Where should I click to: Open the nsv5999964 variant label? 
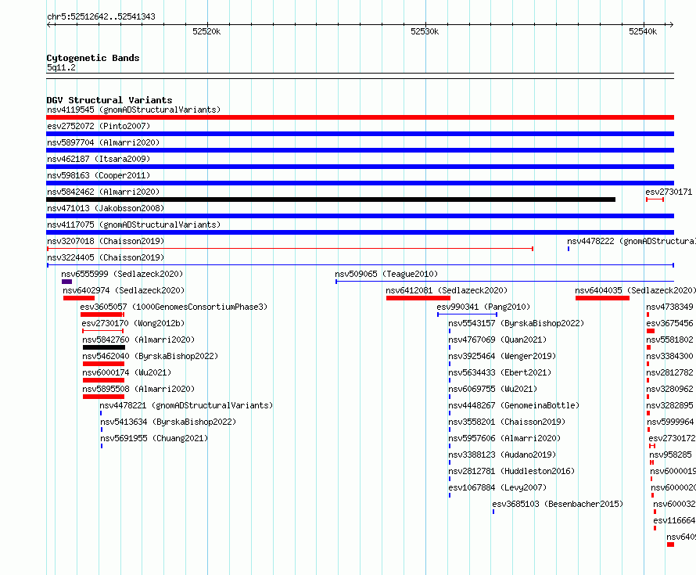[670, 422]
